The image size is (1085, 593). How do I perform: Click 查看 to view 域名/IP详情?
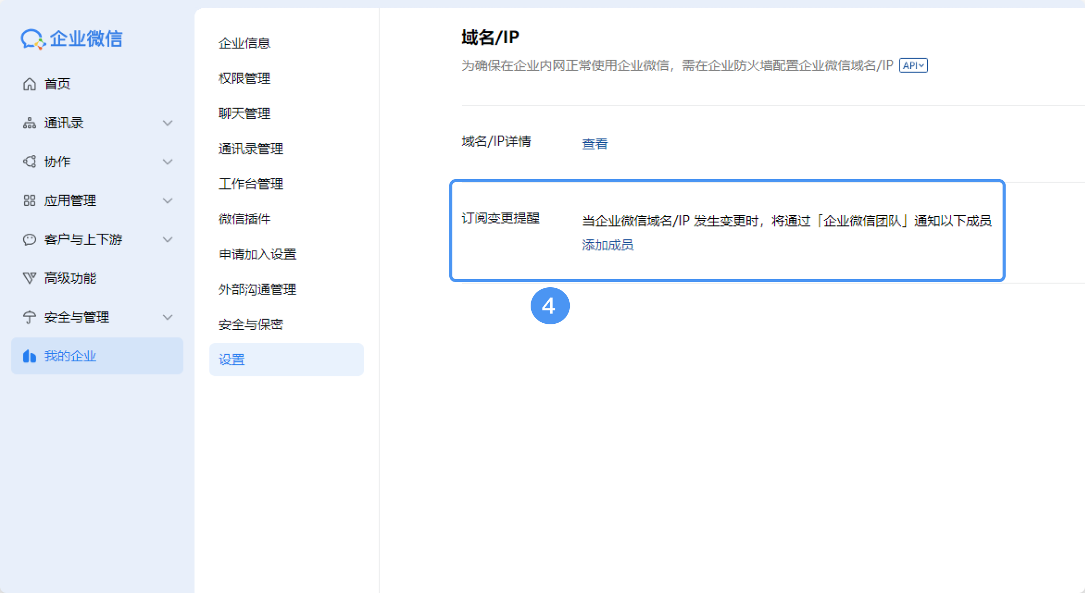(x=595, y=144)
